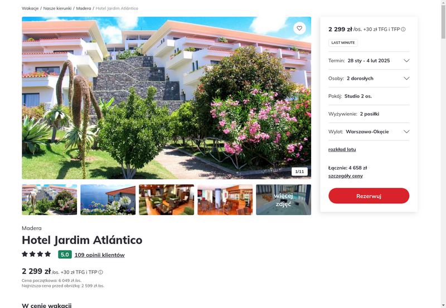Open the Madera breadcrumb link
The image size is (446, 308).
[x=84, y=8]
